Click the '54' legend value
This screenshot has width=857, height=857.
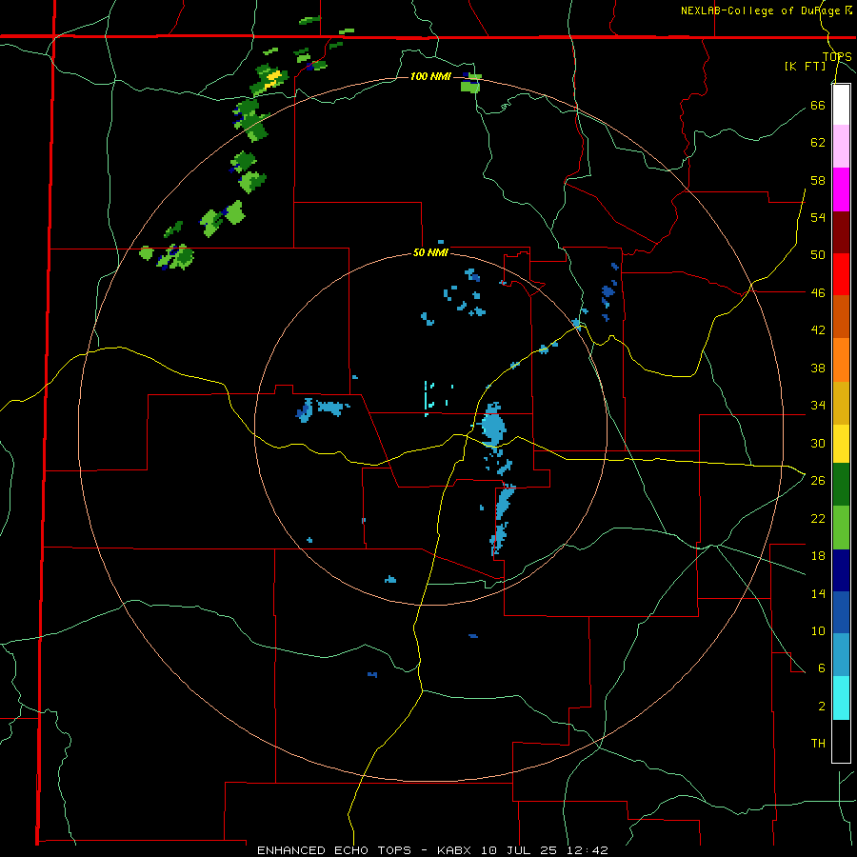tap(818, 217)
